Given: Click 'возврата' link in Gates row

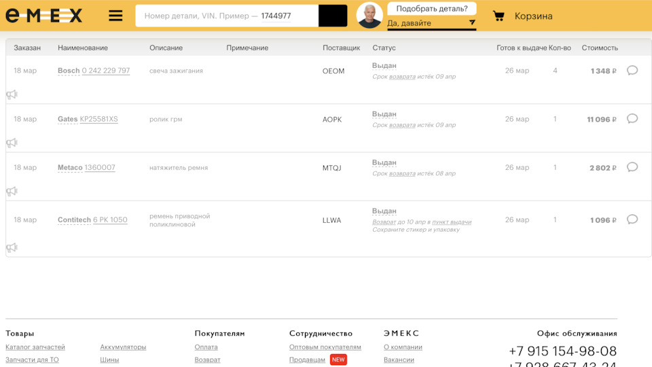Looking at the screenshot, I should tap(402, 125).
